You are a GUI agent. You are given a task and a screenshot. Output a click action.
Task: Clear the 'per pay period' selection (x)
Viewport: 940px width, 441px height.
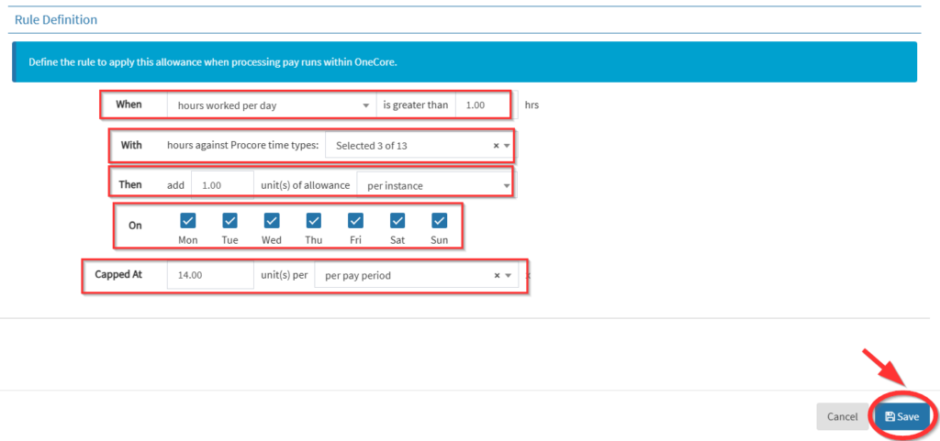click(496, 275)
